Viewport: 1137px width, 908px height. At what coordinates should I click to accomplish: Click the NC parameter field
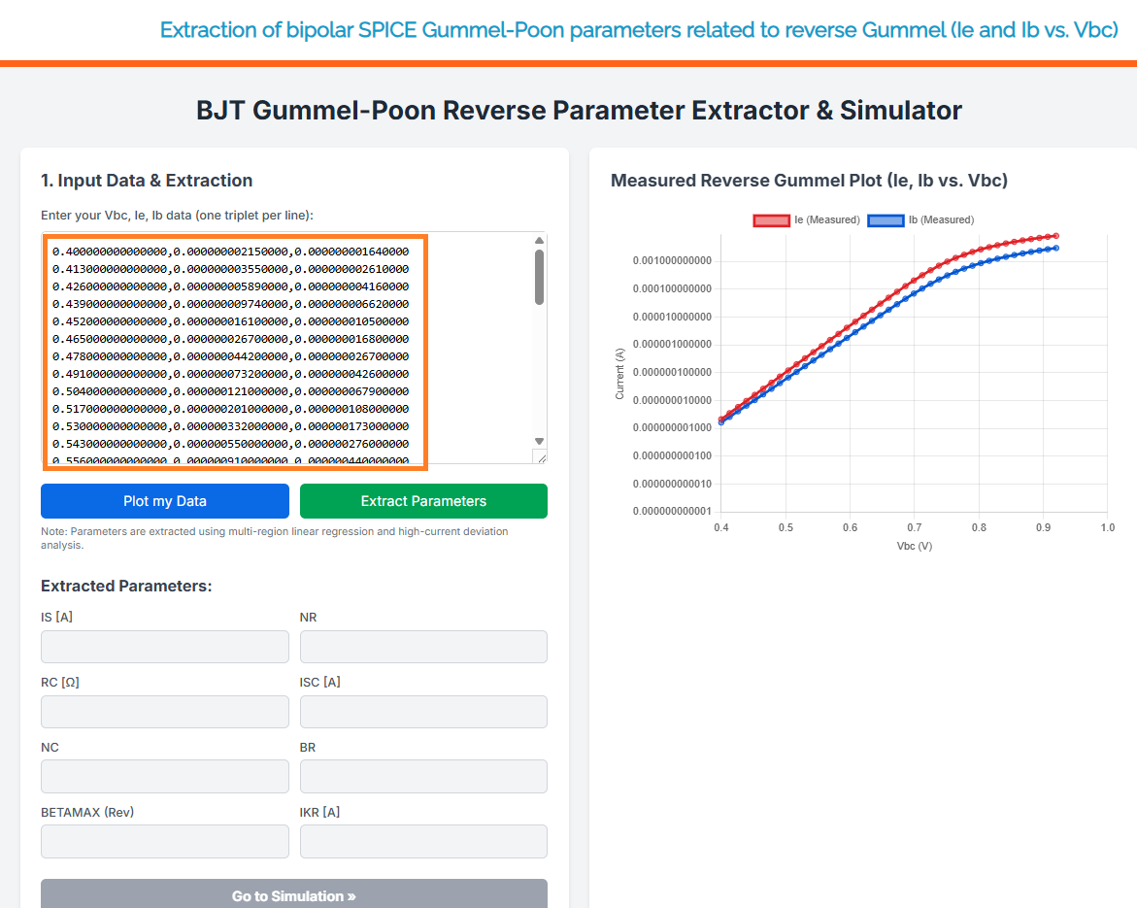click(x=164, y=777)
